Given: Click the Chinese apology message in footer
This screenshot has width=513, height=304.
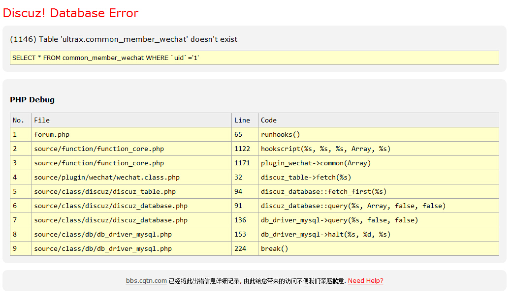Looking at the screenshot, I should pyautogui.click(x=257, y=281).
